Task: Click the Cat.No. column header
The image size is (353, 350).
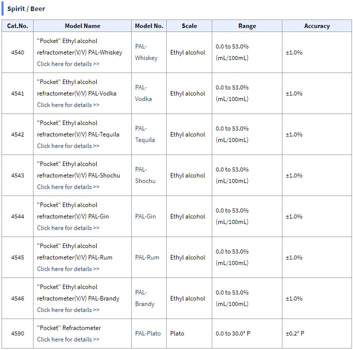Action: coord(18,26)
